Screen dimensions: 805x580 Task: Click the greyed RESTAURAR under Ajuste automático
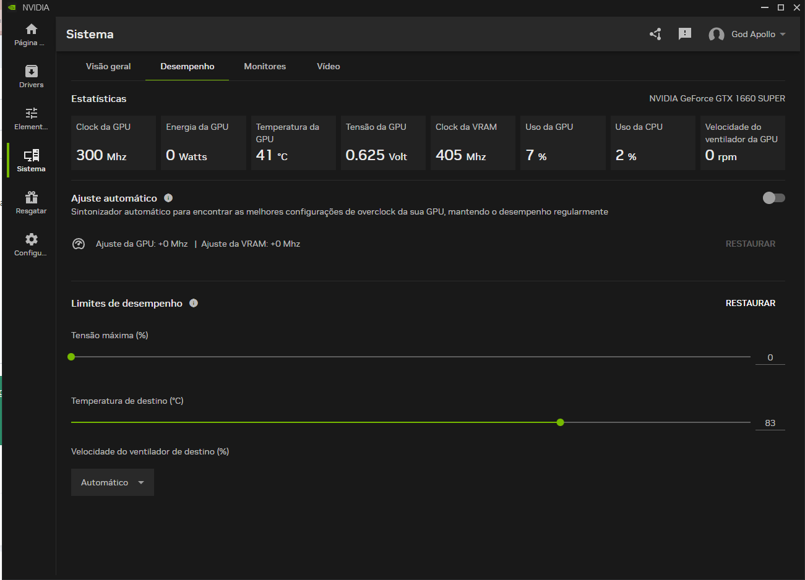pos(751,244)
